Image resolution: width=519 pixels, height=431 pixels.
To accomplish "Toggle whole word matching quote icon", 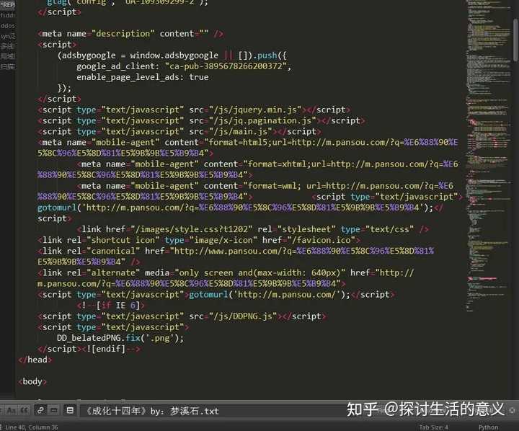I will point(25,411).
